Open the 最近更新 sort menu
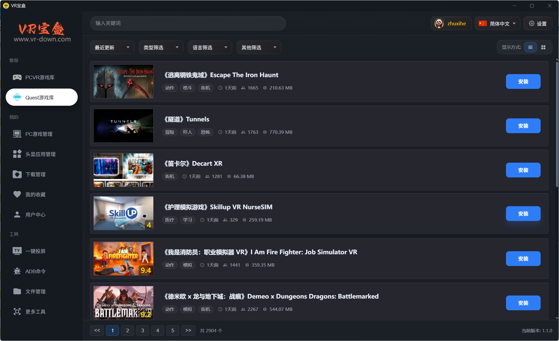Image resolution: width=559 pixels, height=341 pixels. (112, 47)
